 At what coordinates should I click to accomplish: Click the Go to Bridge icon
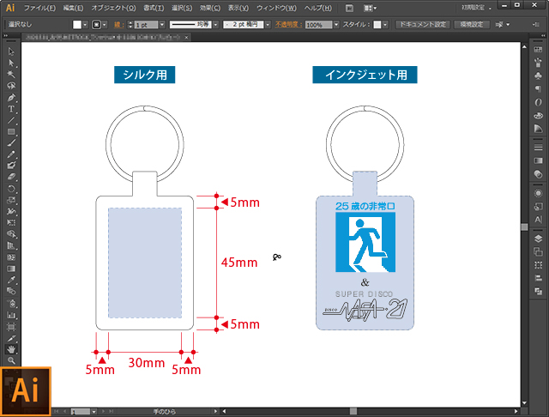[x=349, y=8]
